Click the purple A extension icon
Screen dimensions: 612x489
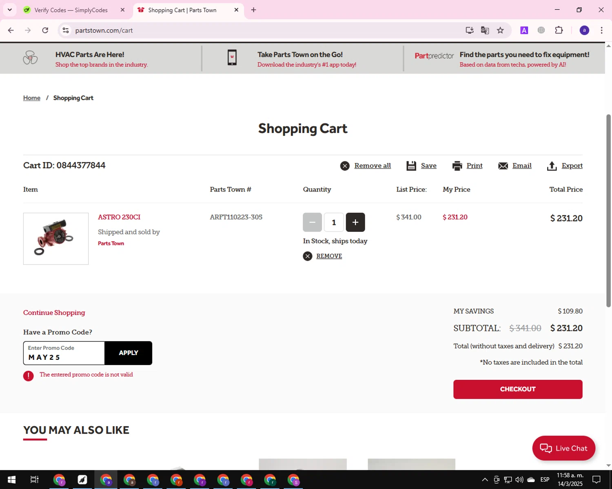(524, 30)
